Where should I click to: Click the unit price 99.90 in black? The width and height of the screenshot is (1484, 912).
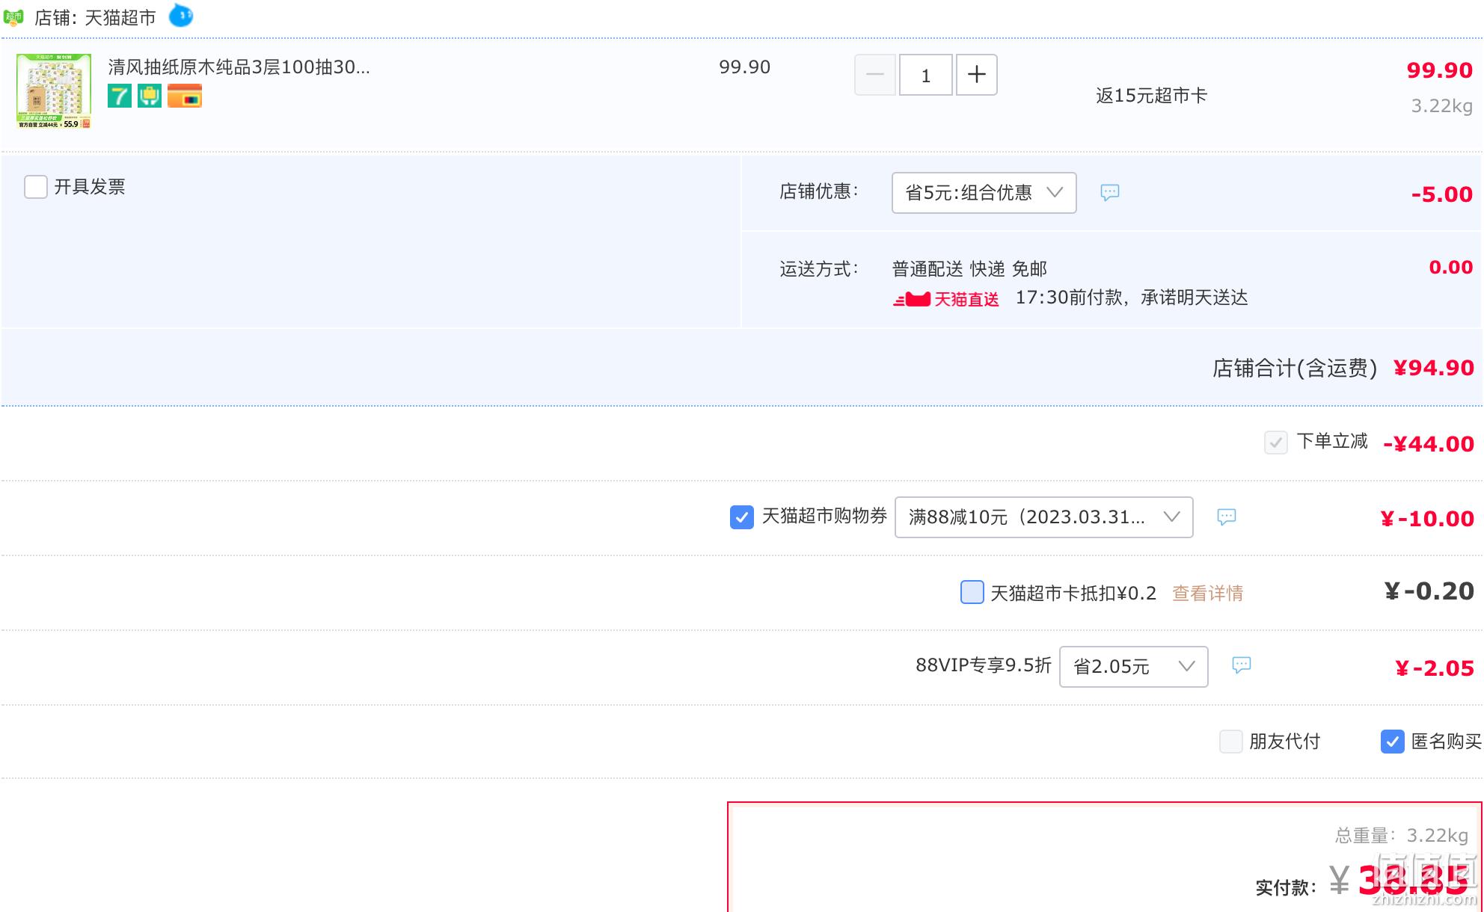[744, 67]
